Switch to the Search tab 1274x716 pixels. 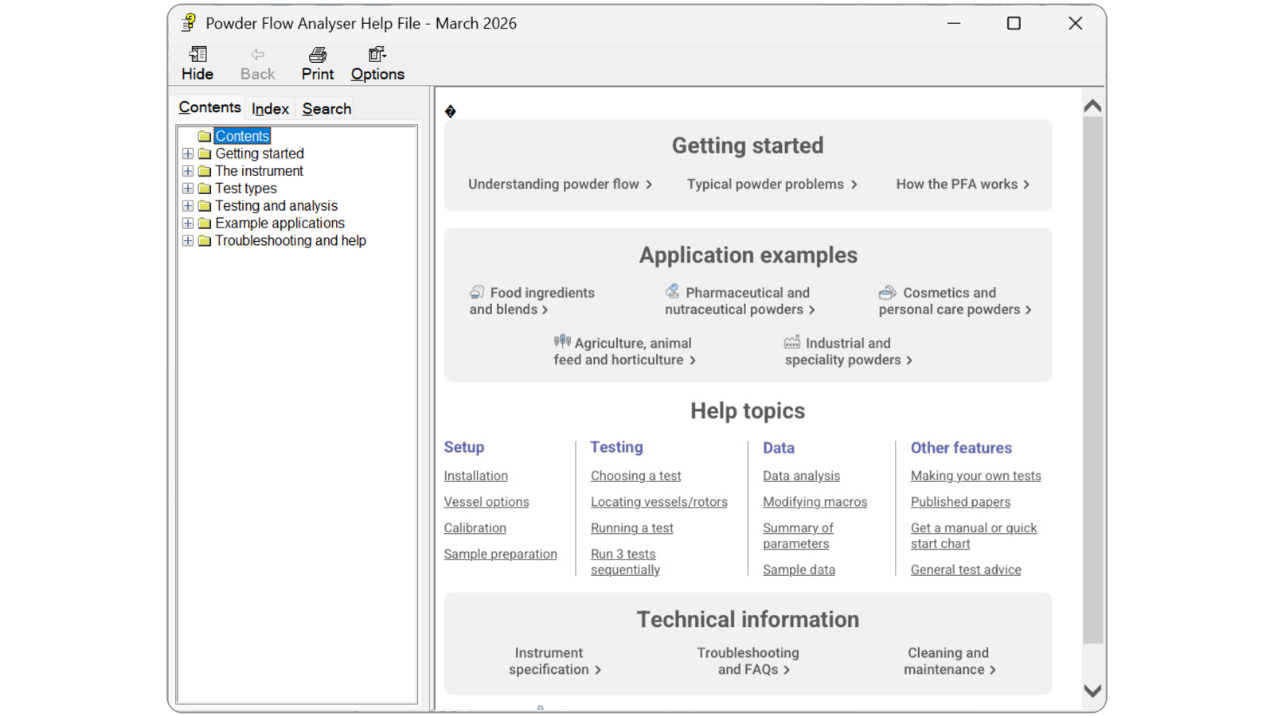[326, 109]
